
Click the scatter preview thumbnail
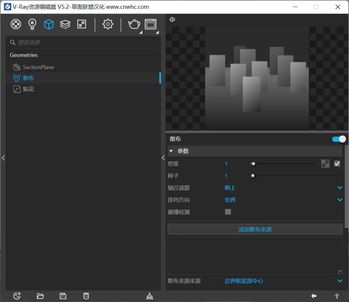(x=257, y=78)
